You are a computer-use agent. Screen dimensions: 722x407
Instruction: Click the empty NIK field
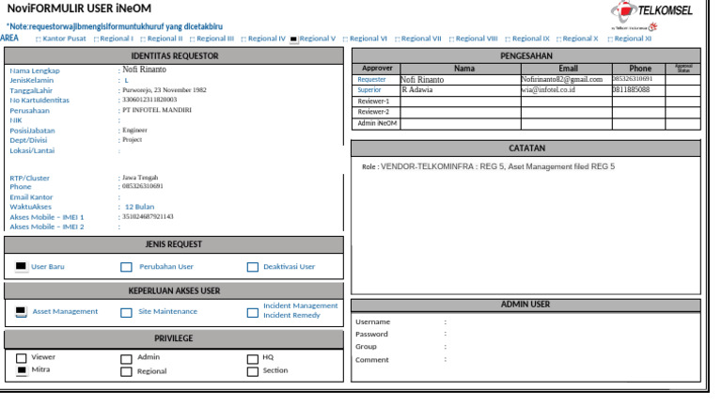click(230, 120)
